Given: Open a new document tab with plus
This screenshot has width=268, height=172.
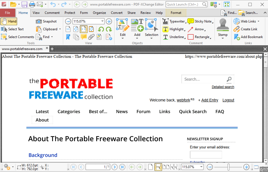Looking at the screenshot, I should [52, 49].
